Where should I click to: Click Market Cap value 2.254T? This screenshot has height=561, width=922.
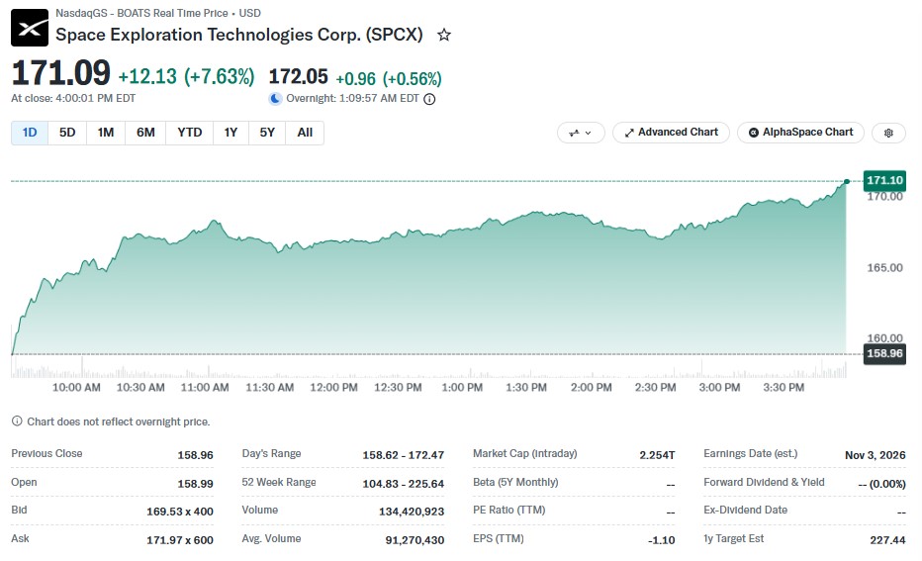coord(658,455)
